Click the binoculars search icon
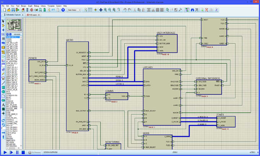 coord(192,10)
